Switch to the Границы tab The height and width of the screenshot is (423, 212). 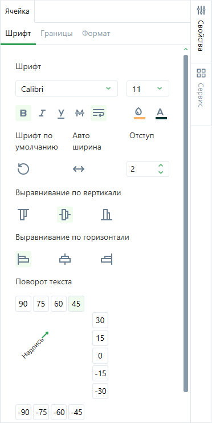56,34
